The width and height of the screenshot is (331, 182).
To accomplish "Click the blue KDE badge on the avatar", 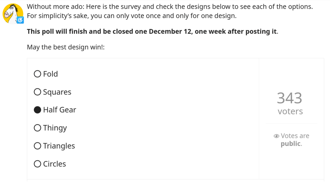I will pos(20,20).
